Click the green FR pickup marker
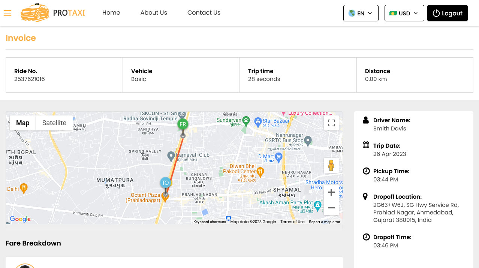The height and width of the screenshot is (268, 479). pos(183,124)
